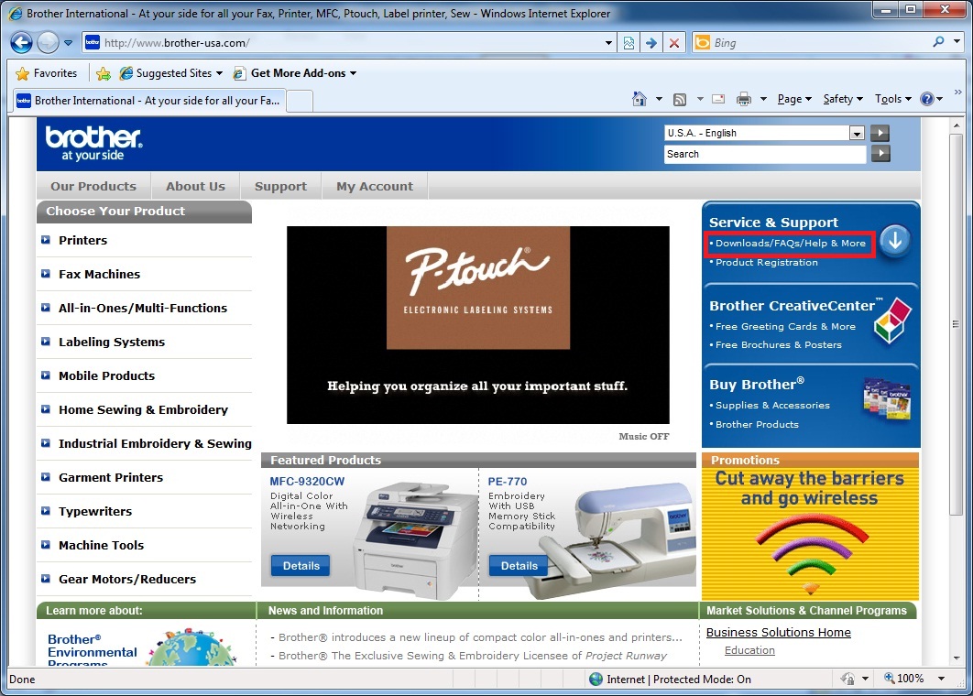Click the Favorites star button
The height and width of the screenshot is (696, 973).
[x=46, y=73]
